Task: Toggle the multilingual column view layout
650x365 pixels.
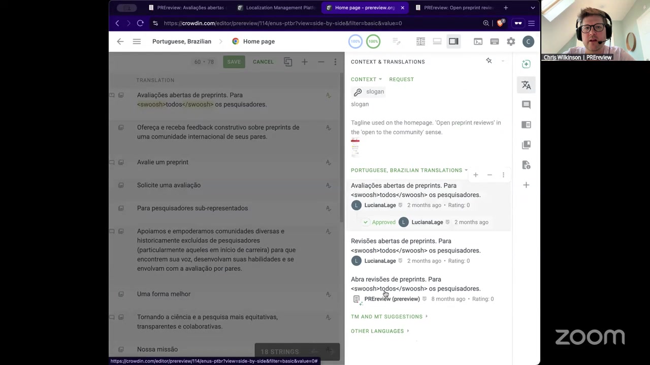Action: pos(420,42)
